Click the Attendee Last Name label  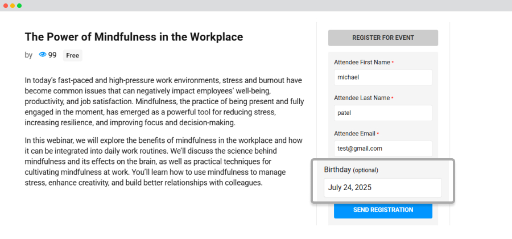pos(362,98)
